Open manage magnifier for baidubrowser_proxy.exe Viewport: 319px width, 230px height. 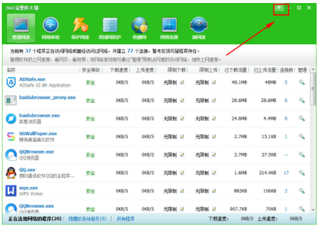coord(302,100)
